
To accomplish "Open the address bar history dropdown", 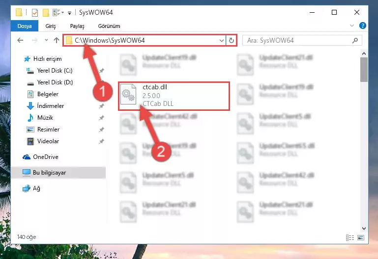I will pyautogui.click(x=222, y=40).
